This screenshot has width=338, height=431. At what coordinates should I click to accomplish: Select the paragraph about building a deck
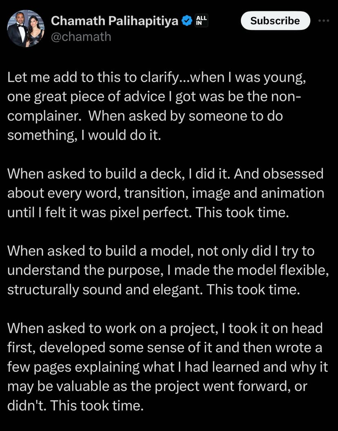[x=165, y=193]
